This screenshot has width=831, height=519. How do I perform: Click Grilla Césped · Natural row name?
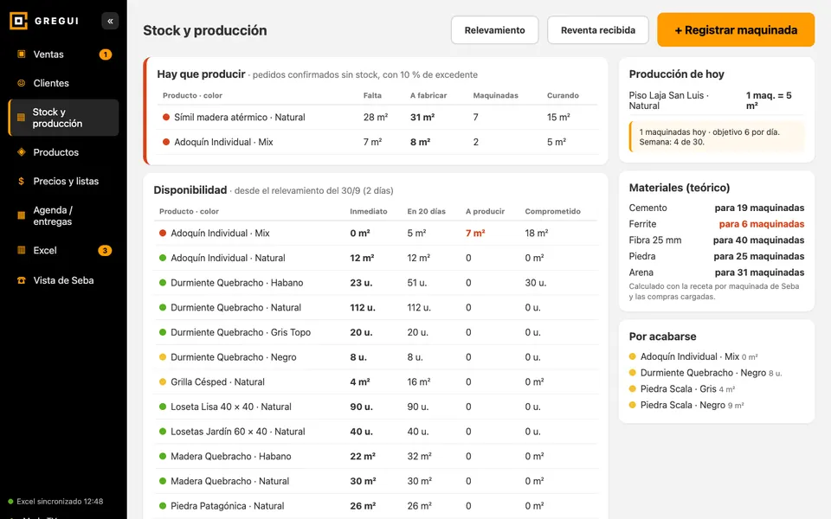pos(217,381)
